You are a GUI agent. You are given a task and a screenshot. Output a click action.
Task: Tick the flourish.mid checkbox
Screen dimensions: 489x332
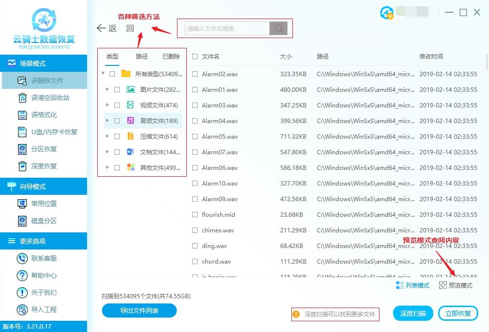(x=195, y=215)
